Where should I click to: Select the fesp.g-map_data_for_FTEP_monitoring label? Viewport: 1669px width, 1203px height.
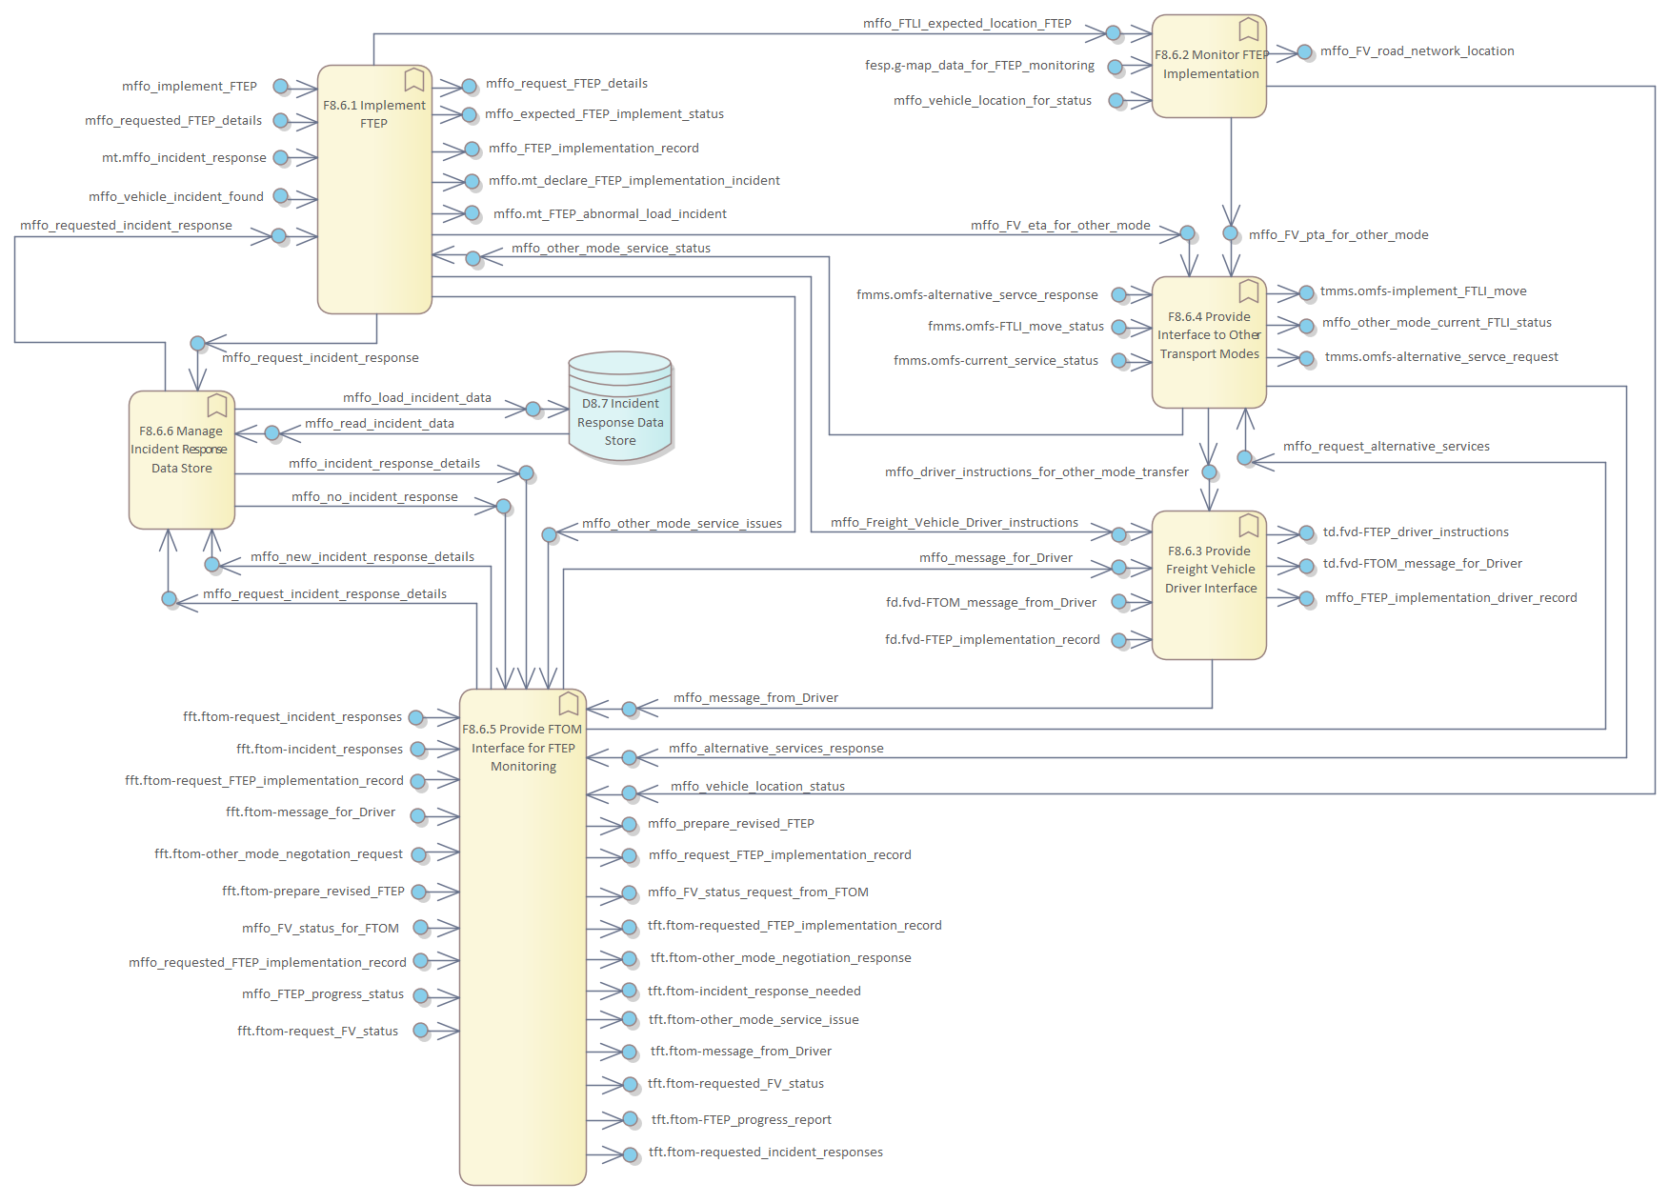pyautogui.click(x=979, y=66)
